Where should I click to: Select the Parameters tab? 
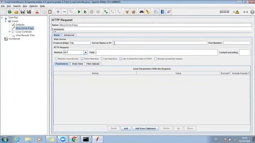pyautogui.click(x=62, y=64)
